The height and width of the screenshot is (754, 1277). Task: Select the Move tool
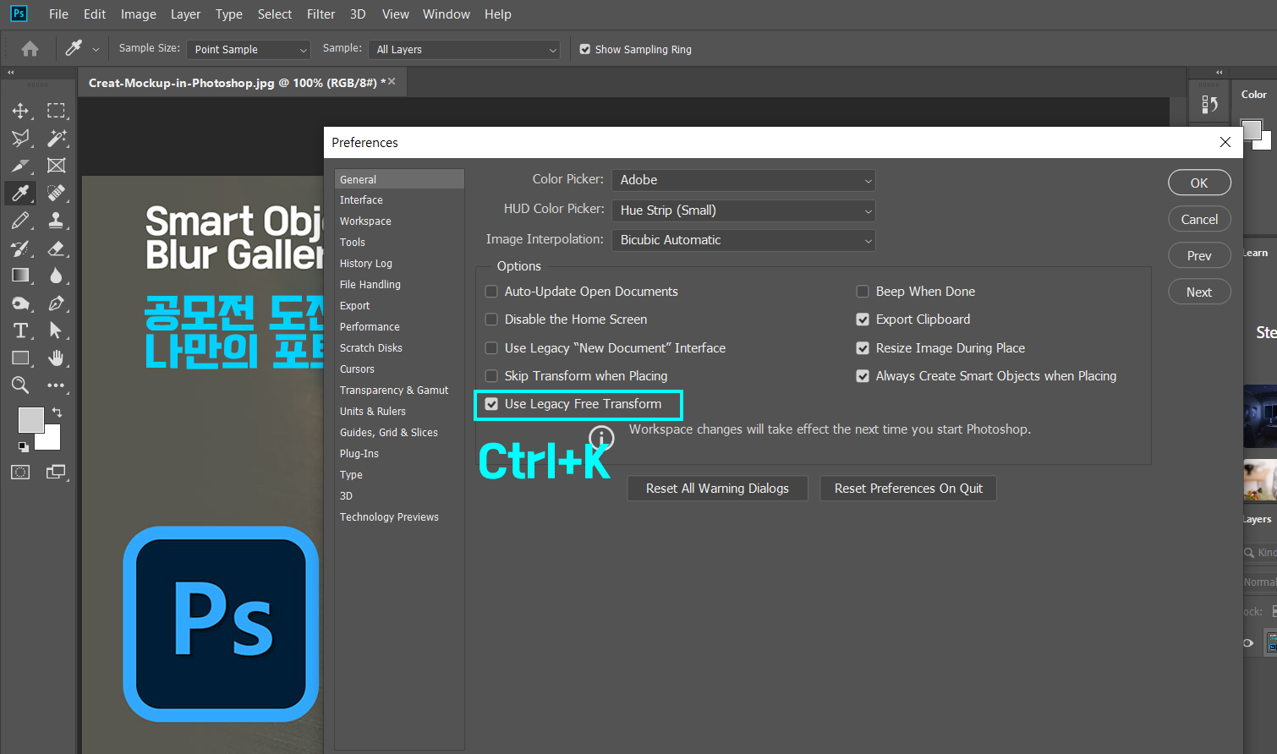20,111
